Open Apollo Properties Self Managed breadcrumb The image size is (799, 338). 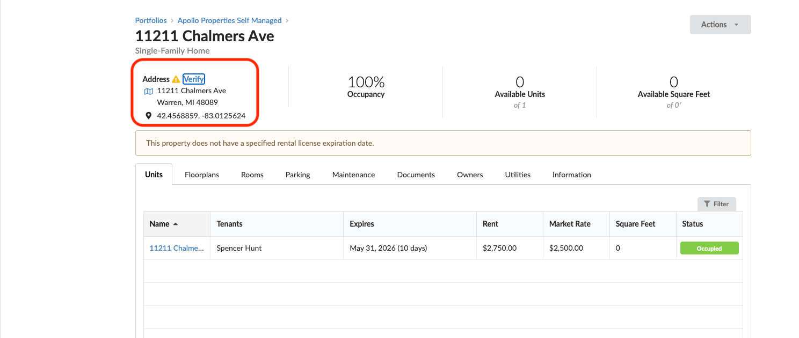click(229, 20)
